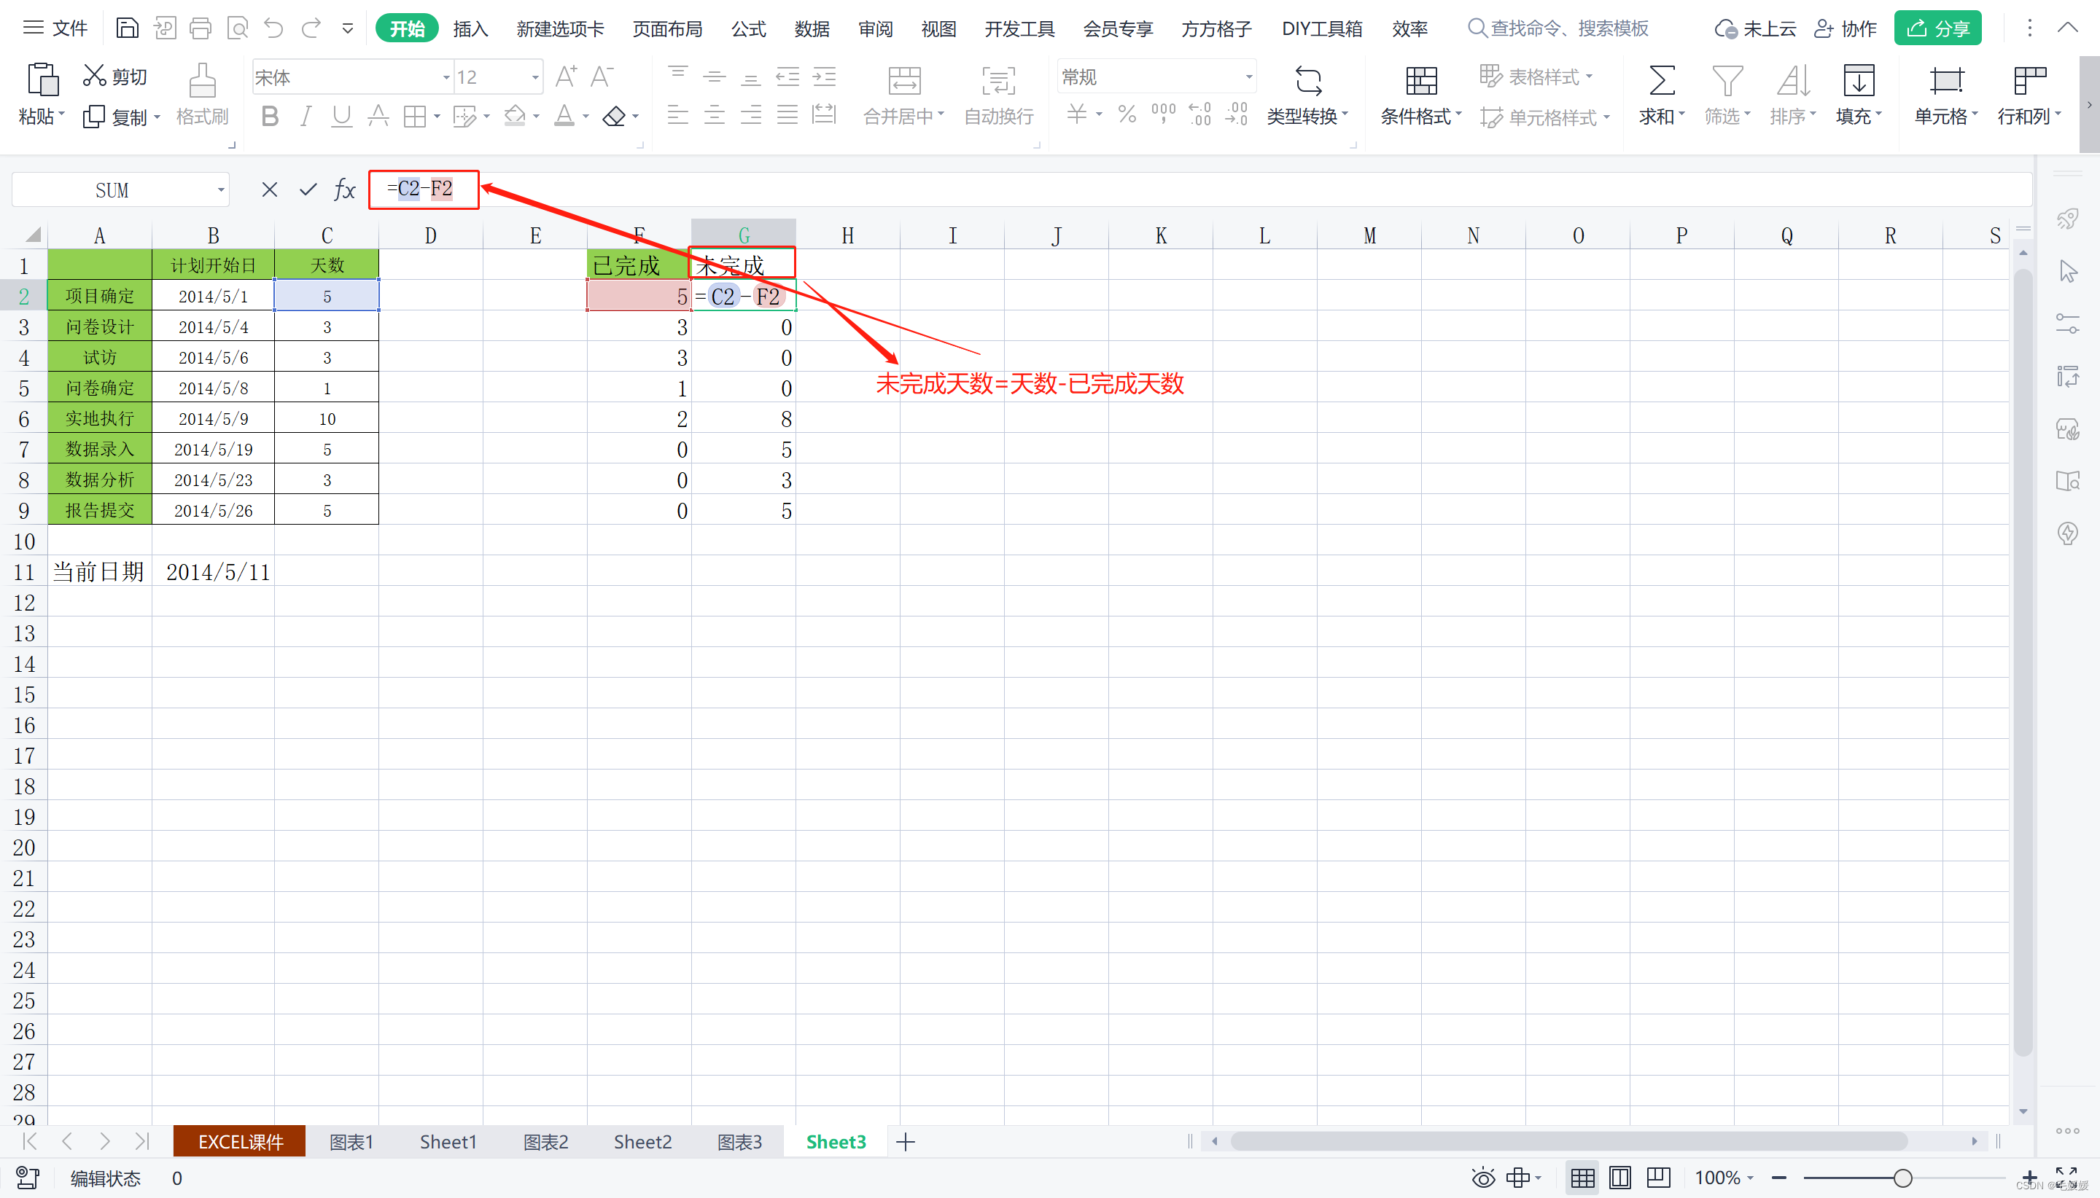This screenshot has height=1198, width=2100.
Task: Click the eraser clear icon
Action: [x=614, y=117]
